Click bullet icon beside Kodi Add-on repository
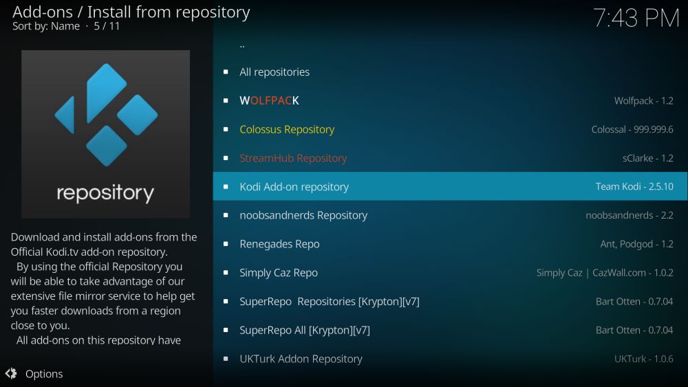This screenshot has width=688, height=387. 226,187
